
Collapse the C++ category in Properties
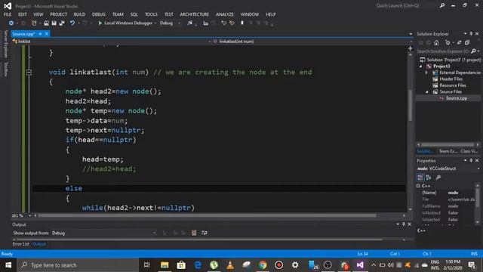pyautogui.click(x=418, y=186)
